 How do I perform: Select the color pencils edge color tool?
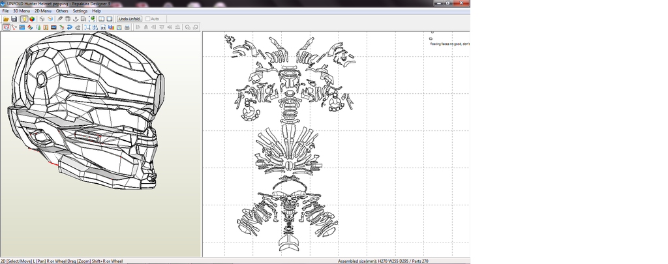(30, 27)
